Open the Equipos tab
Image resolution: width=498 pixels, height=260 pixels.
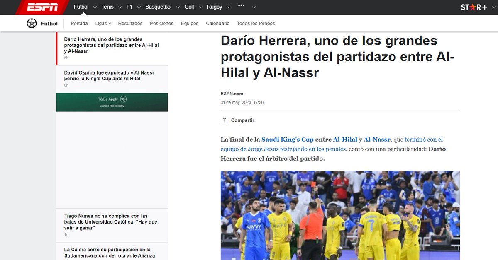point(190,24)
